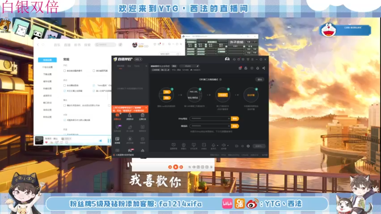
Task: Click the highlighted orange tool icon in left grid
Action: point(117,115)
